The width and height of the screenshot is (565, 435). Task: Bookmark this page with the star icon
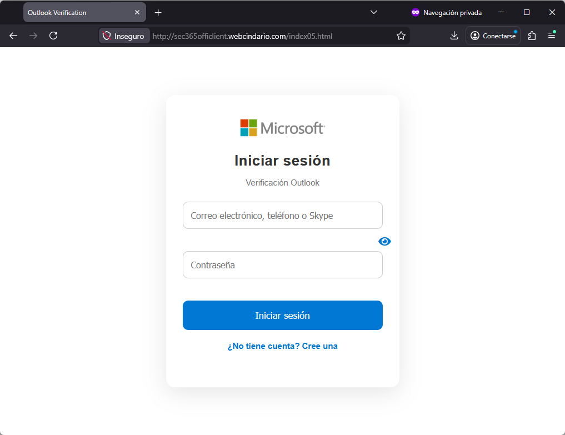click(x=401, y=36)
